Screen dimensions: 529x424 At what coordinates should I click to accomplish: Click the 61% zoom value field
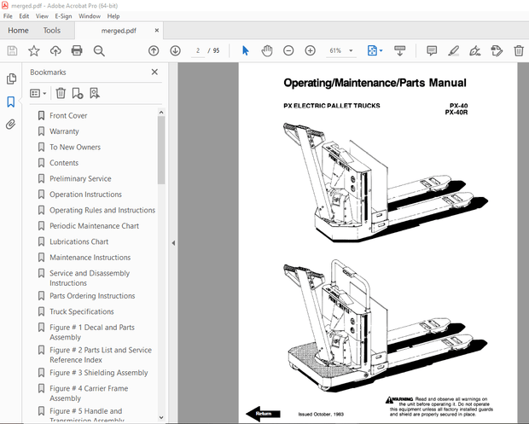click(x=335, y=51)
